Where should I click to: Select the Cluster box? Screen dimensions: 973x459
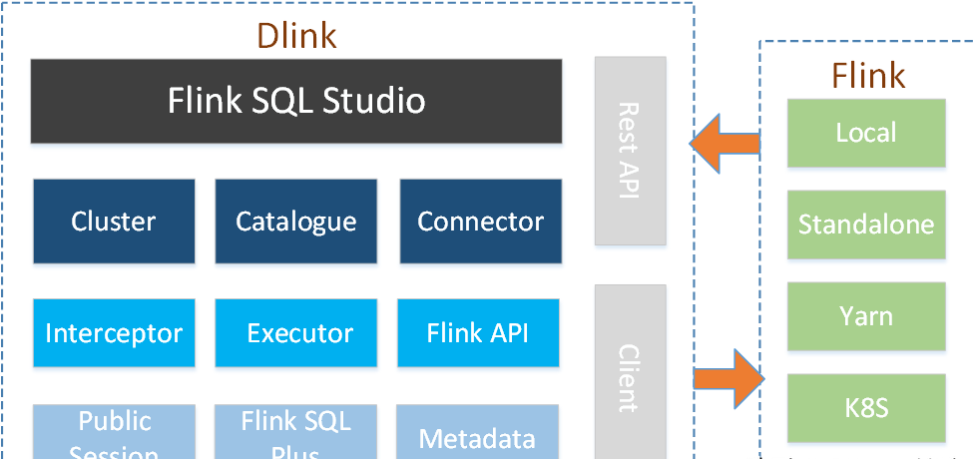114,222
